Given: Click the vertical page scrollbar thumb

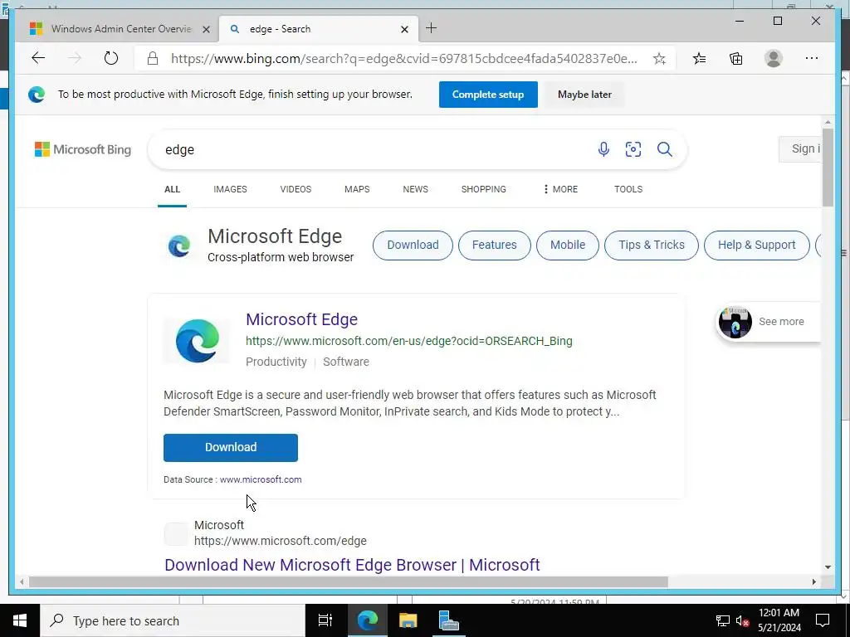Looking at the screenshot, I should (x=828, y=167).
